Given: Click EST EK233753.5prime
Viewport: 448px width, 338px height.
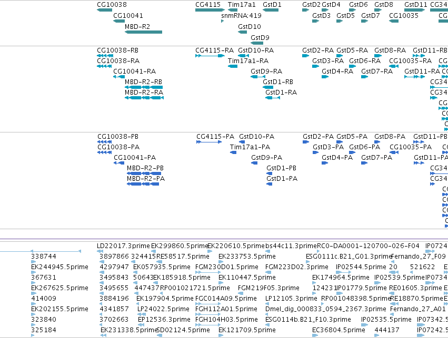Looking at the screenshot, I should click(247, 257).
